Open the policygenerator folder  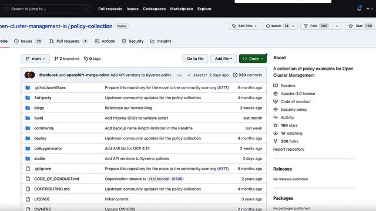[48, 148]
